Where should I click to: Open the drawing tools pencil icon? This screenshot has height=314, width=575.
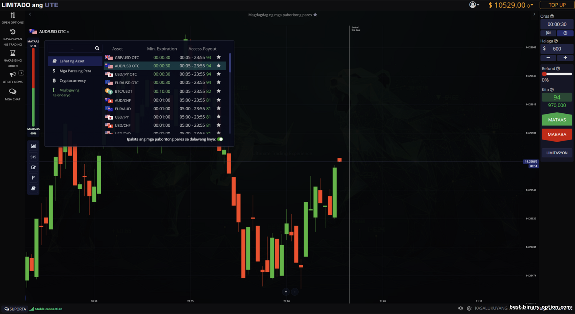(33, 167)
